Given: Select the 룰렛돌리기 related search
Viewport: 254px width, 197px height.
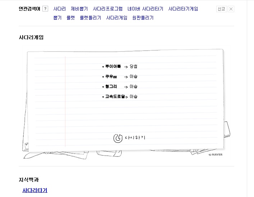Looking at the screenshot, I should tap(90, 18).
